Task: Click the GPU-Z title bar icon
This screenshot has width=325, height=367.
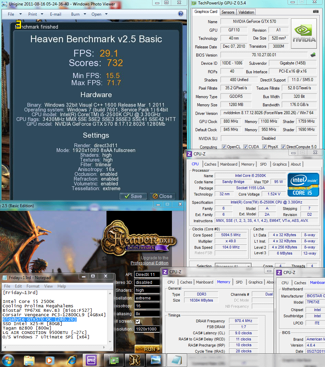Action: coord(194,3)
